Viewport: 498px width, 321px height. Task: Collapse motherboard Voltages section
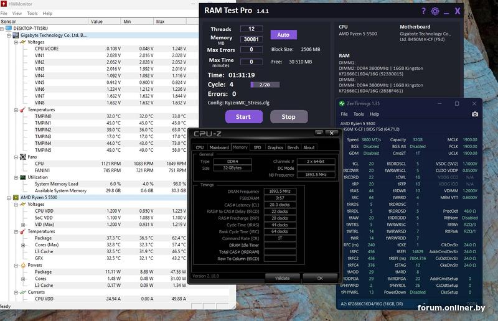(x=16, y=42)
